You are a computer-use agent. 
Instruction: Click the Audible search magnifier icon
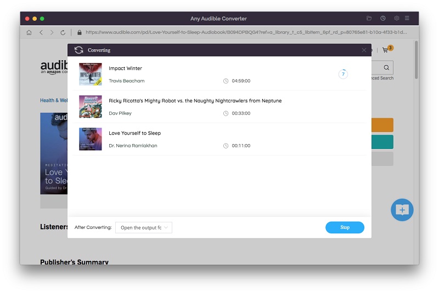(x=386, y=67)
